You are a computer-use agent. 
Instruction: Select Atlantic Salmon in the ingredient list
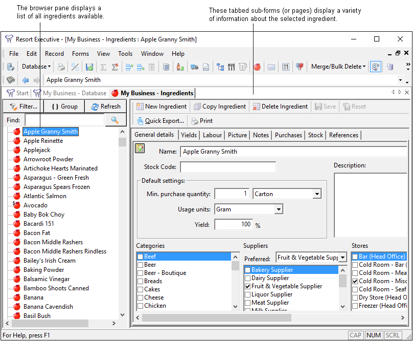(x=45, y=196)
